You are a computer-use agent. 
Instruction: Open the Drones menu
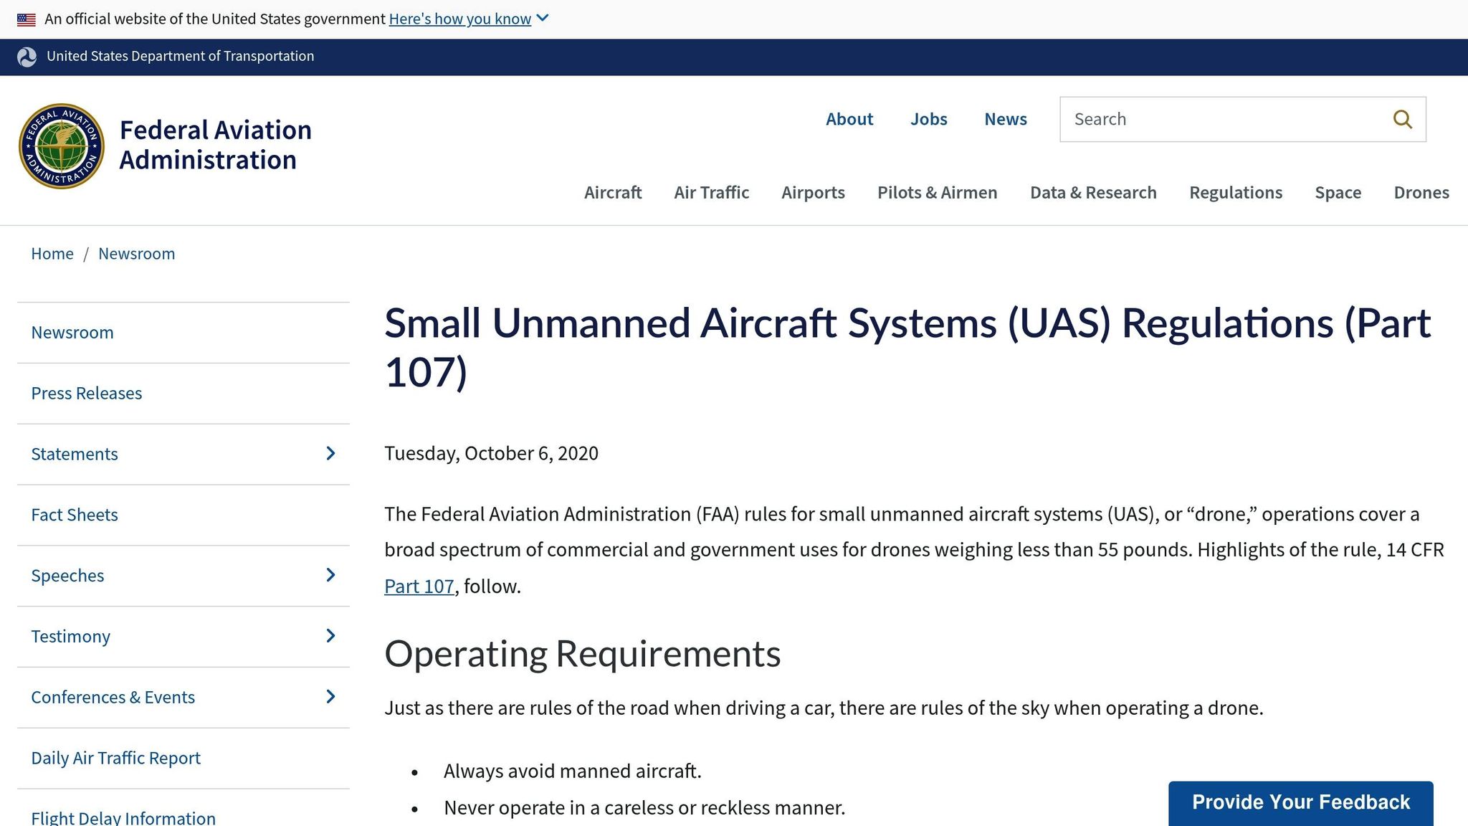(1421, 192)
